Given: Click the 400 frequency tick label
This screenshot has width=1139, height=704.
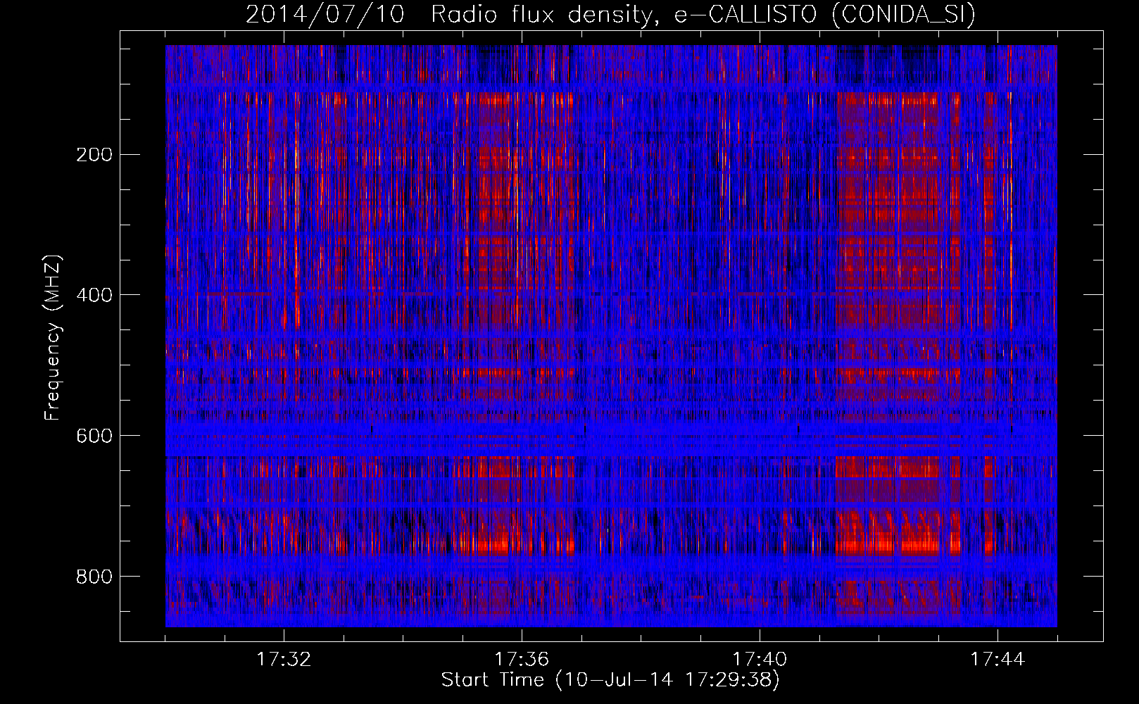Looking at the screenshot, I should tap(94, 295).
